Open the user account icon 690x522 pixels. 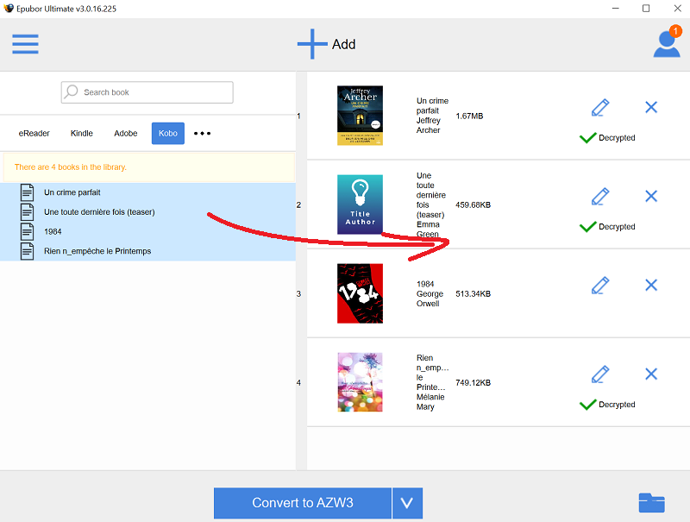tap(666, 45)
